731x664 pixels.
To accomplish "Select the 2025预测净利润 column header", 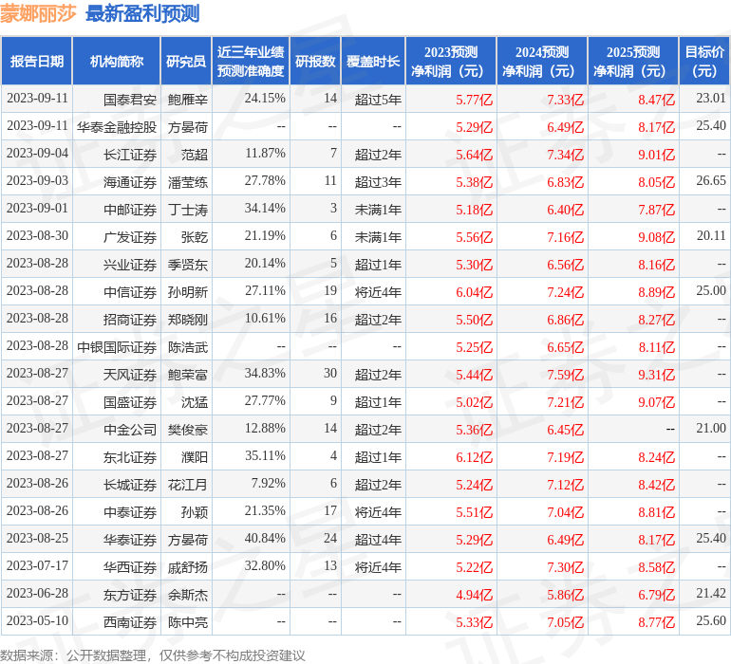I will [x=633, y=61].
